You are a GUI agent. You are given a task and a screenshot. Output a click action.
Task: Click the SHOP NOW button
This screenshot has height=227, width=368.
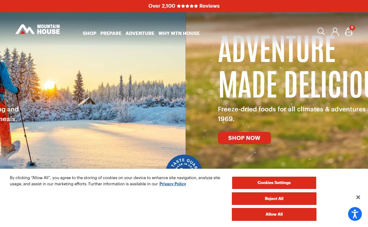tap(244, 138)
